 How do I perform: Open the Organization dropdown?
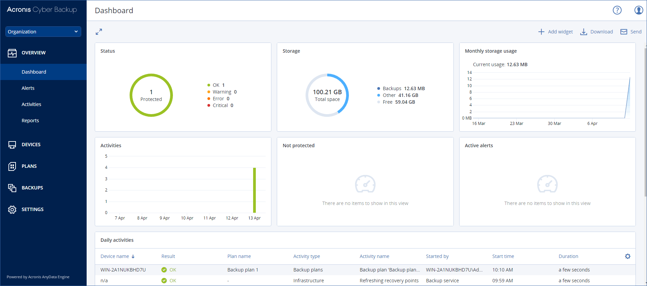43,32
